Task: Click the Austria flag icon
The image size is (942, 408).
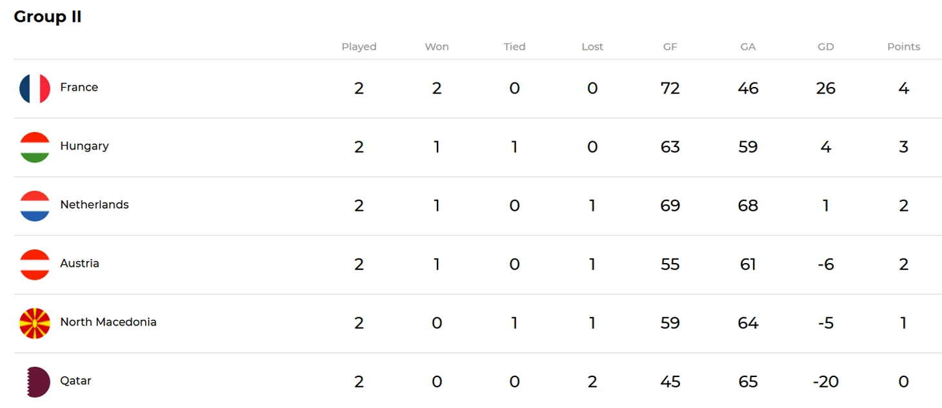Action: point(35,264)
